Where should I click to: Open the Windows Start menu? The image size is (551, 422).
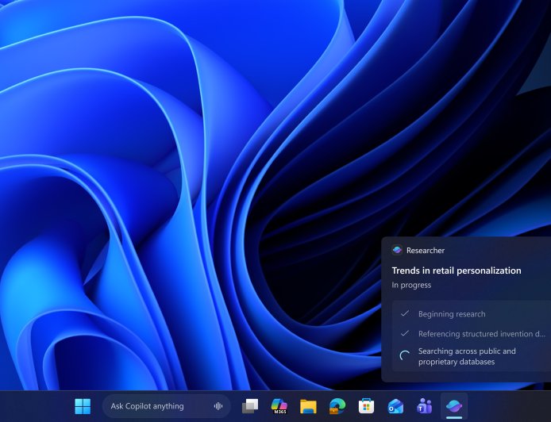point(83,406)
